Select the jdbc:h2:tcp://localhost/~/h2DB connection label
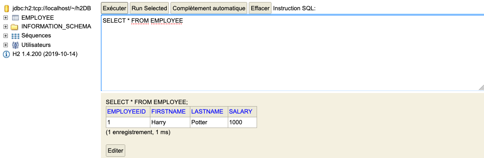This screenshot has width=484, height=158. 51,8
